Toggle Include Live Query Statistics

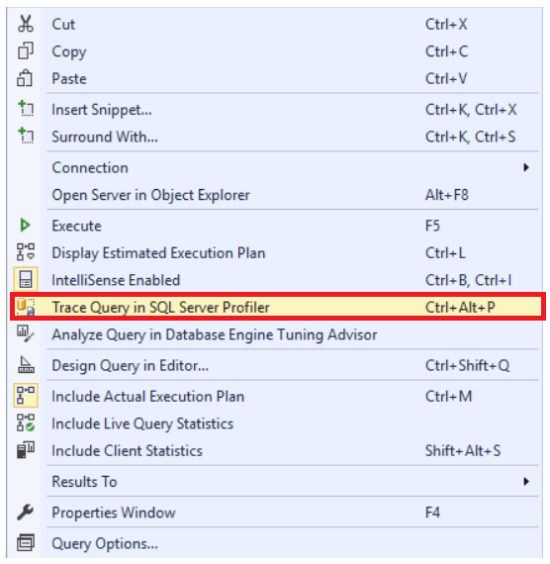(277, 423)
